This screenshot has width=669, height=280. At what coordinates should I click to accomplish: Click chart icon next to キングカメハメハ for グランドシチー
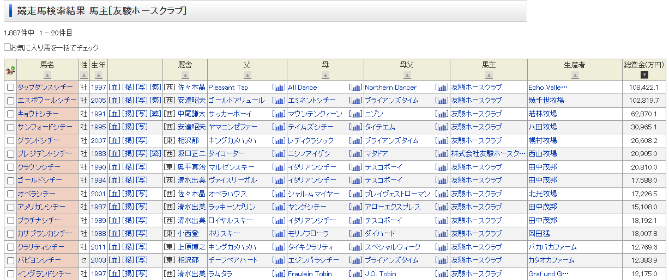[x=279, y=141]
